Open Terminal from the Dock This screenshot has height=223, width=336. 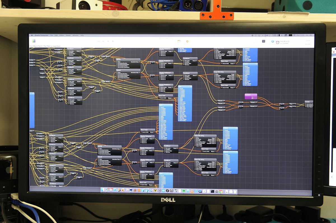[213, 191]
